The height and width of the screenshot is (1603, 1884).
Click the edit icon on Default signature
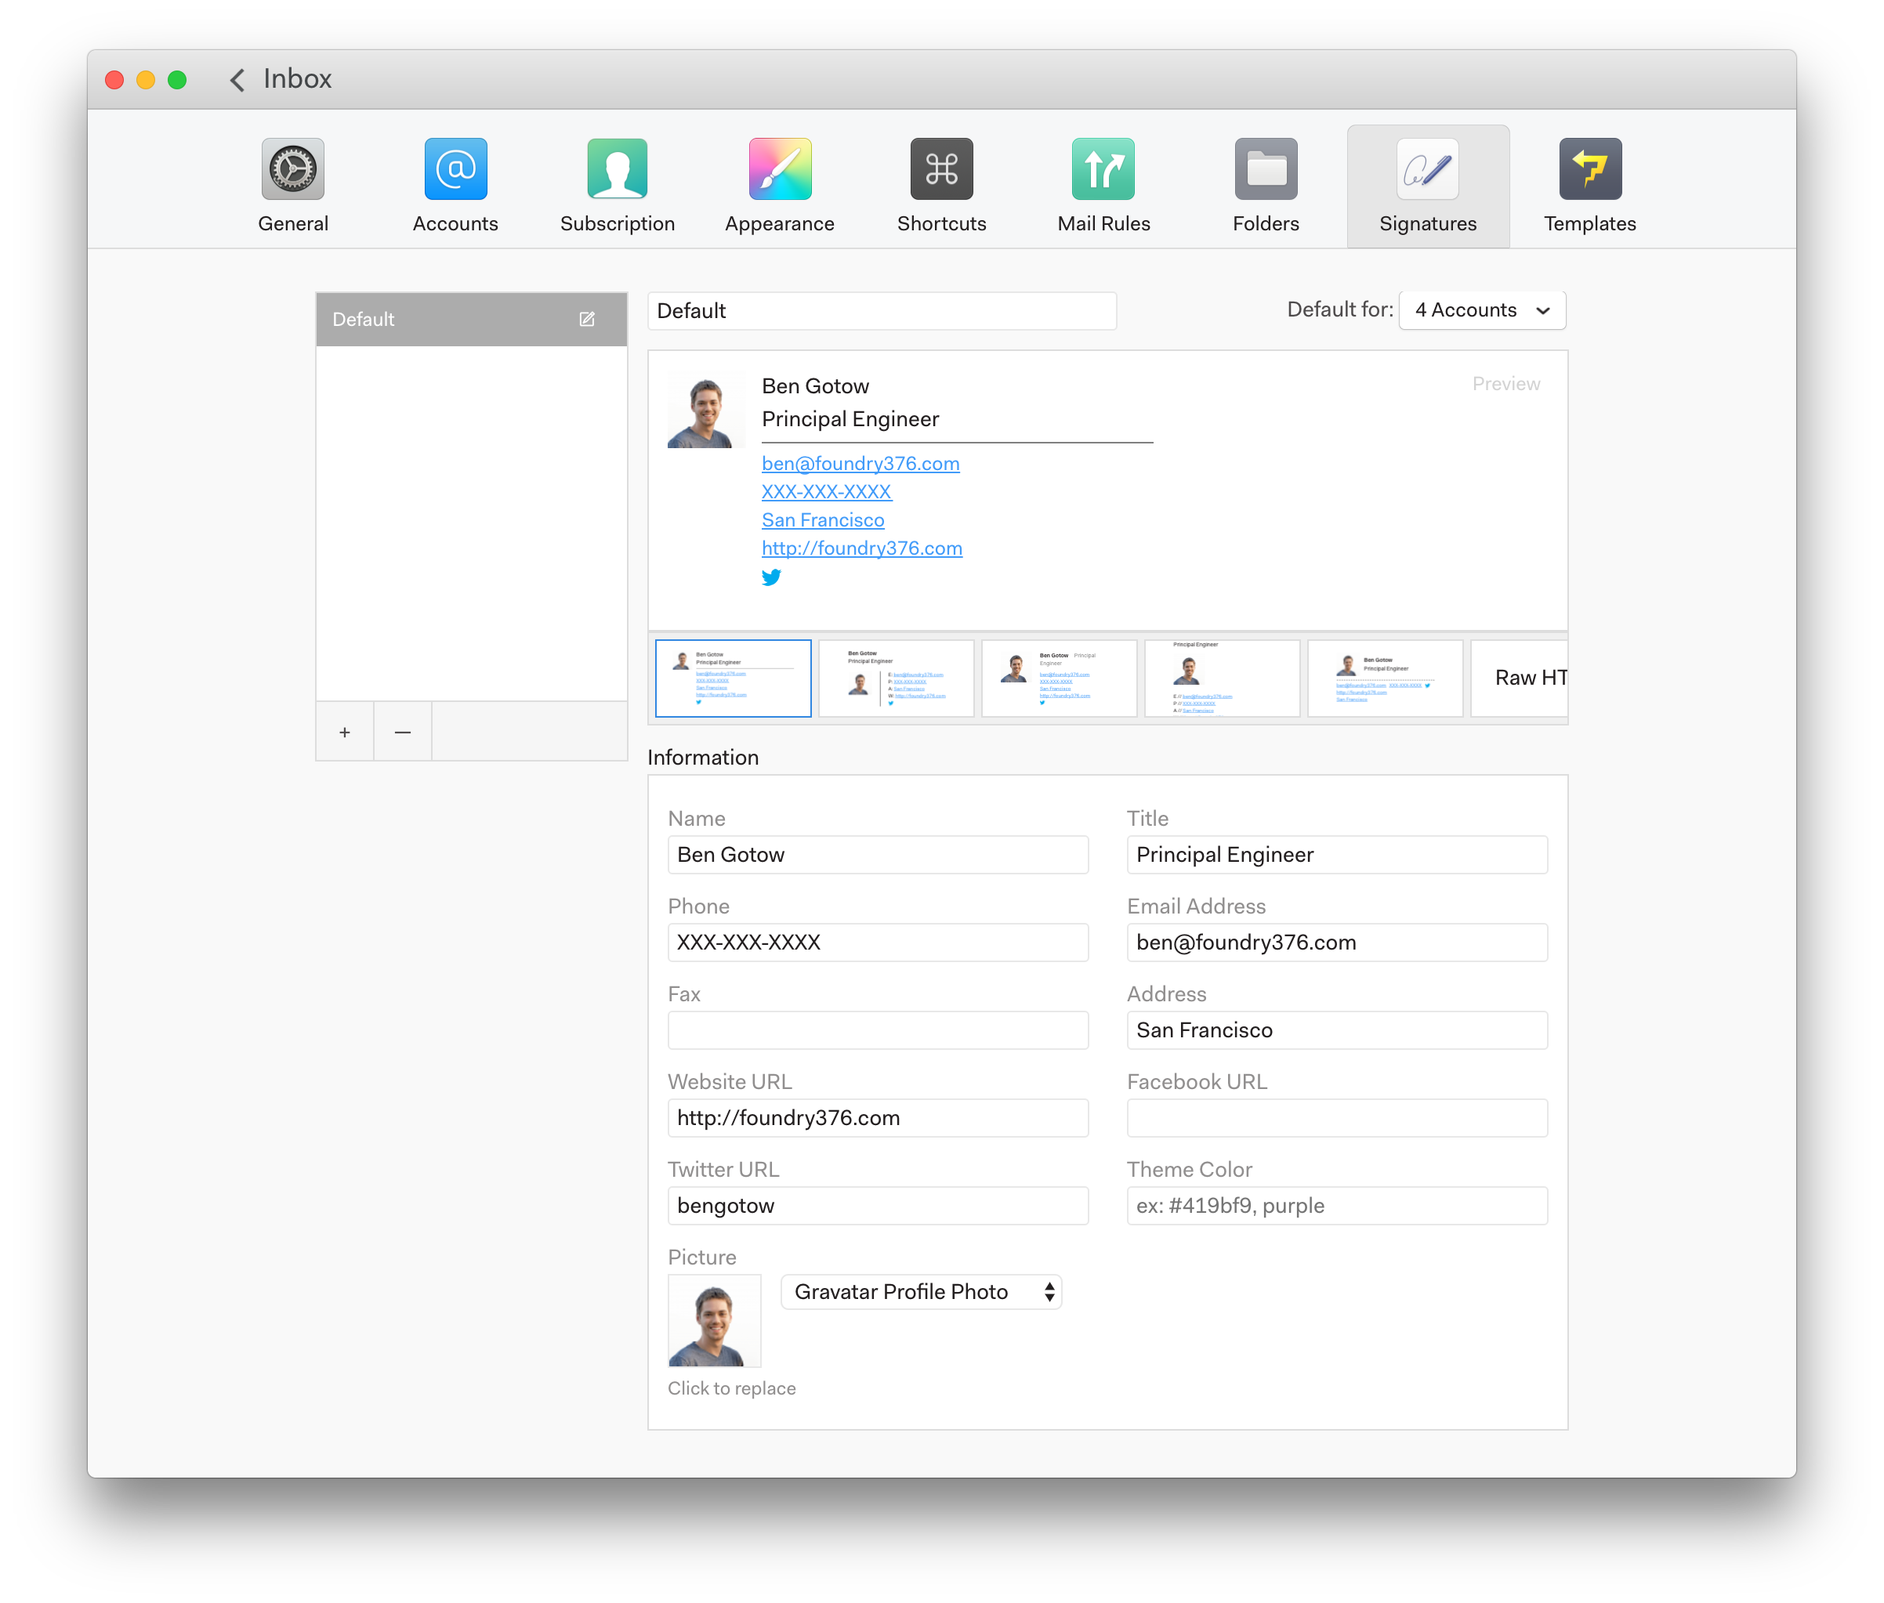(587, 319)
